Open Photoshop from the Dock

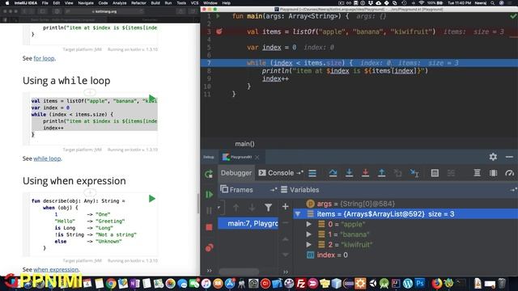[420, 284]
